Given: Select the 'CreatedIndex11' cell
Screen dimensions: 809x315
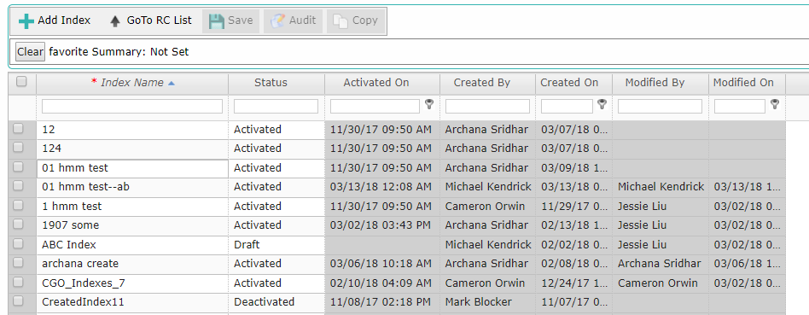Looking at the screenshot, I should 132,302.
